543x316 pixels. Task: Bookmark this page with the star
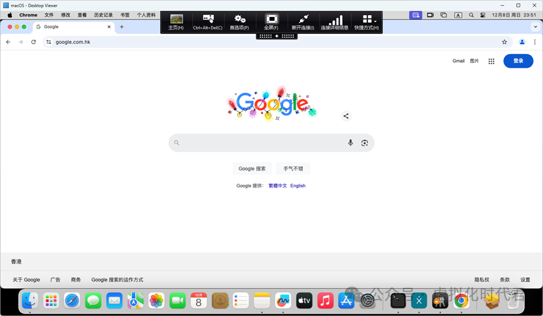(505, 42)
